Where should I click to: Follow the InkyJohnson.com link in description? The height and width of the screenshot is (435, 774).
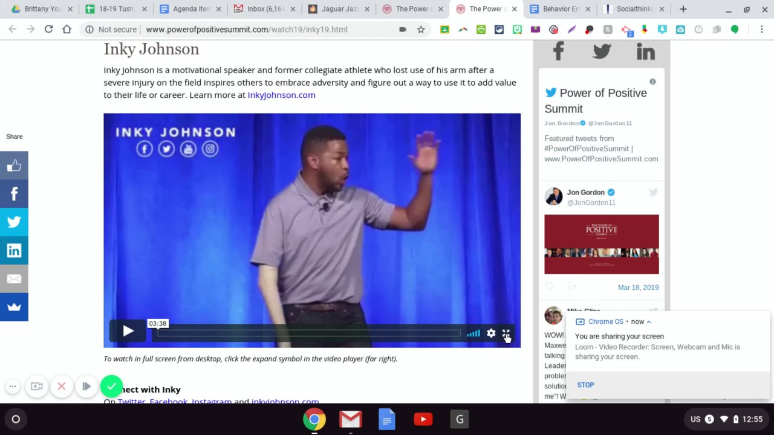[x=281, y=95]
